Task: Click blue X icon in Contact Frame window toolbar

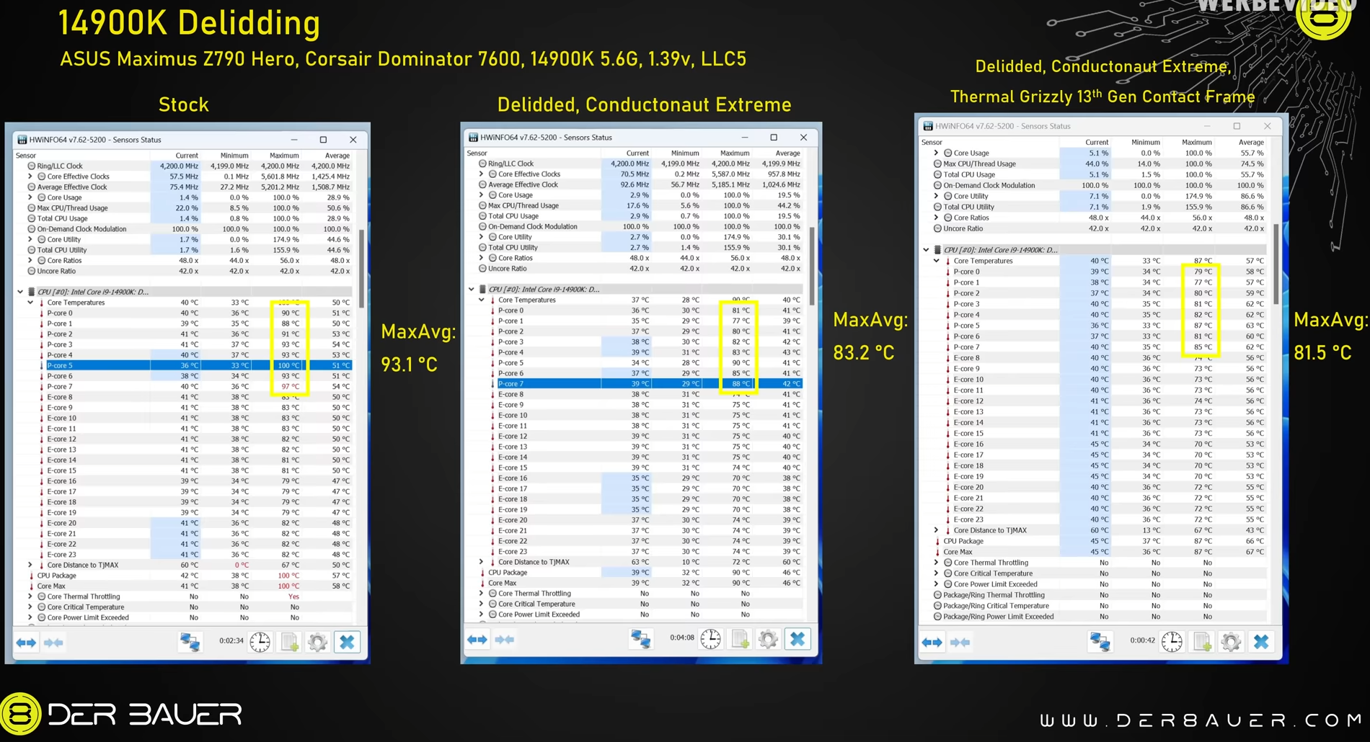Action: pyautogui.click(x=1260, y=641)
